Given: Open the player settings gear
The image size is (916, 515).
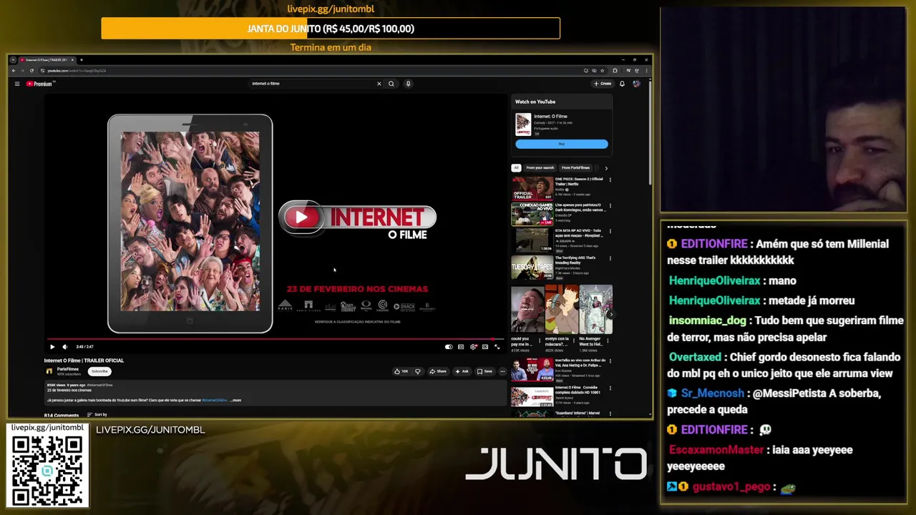Looking at the screenshot, I should point(473,347).
